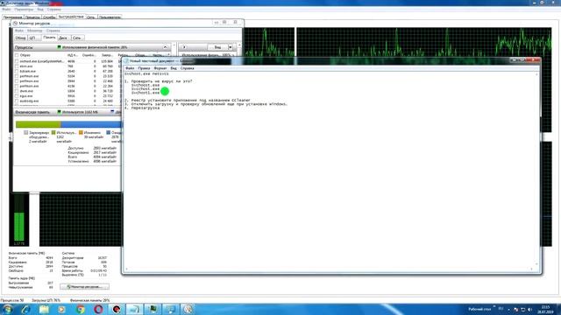Screen dimensions: 561x315
Task: Open Resource Monitor Монитор menu
Action: coord(35,31)
